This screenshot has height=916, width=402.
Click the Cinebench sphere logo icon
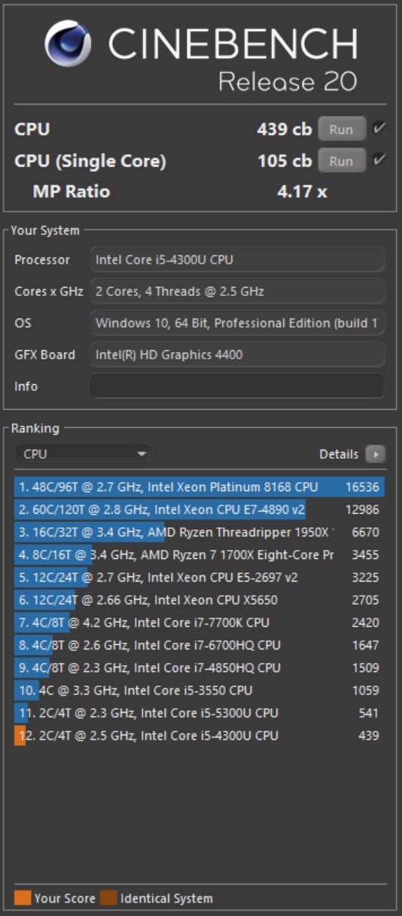[x=68, y=44]
